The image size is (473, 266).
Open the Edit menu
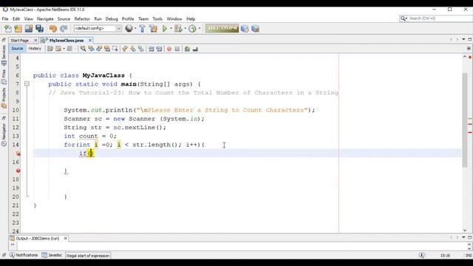16,18
